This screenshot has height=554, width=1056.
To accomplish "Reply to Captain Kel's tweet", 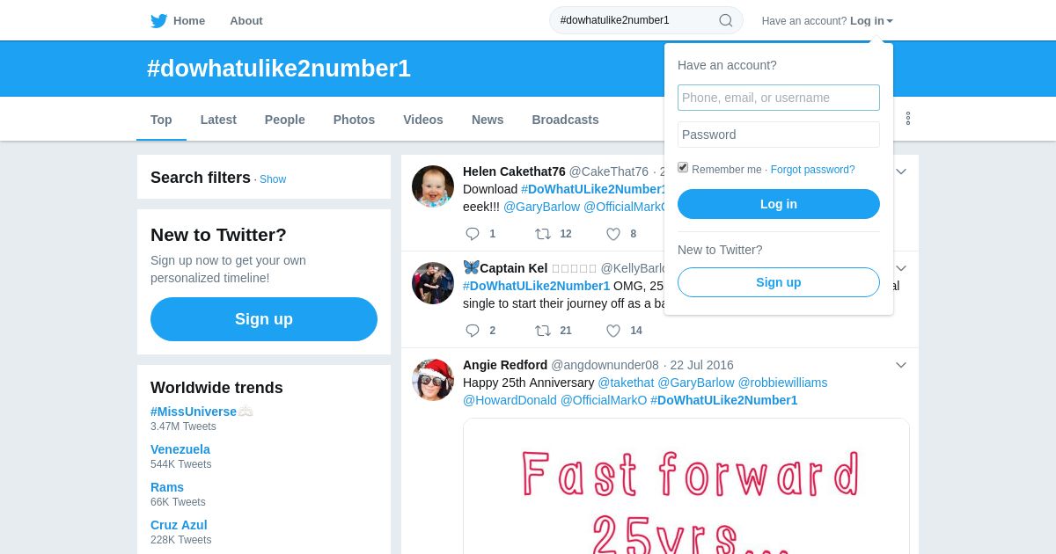I will (x=473, y=331).
